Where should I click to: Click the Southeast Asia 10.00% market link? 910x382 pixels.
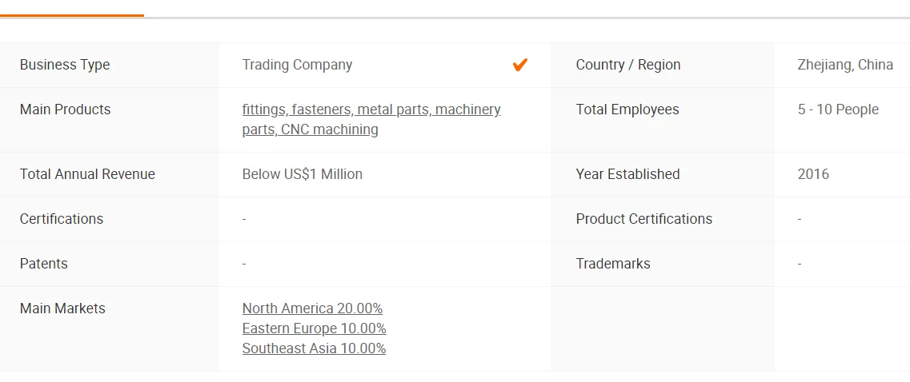[x=314, y=348]
